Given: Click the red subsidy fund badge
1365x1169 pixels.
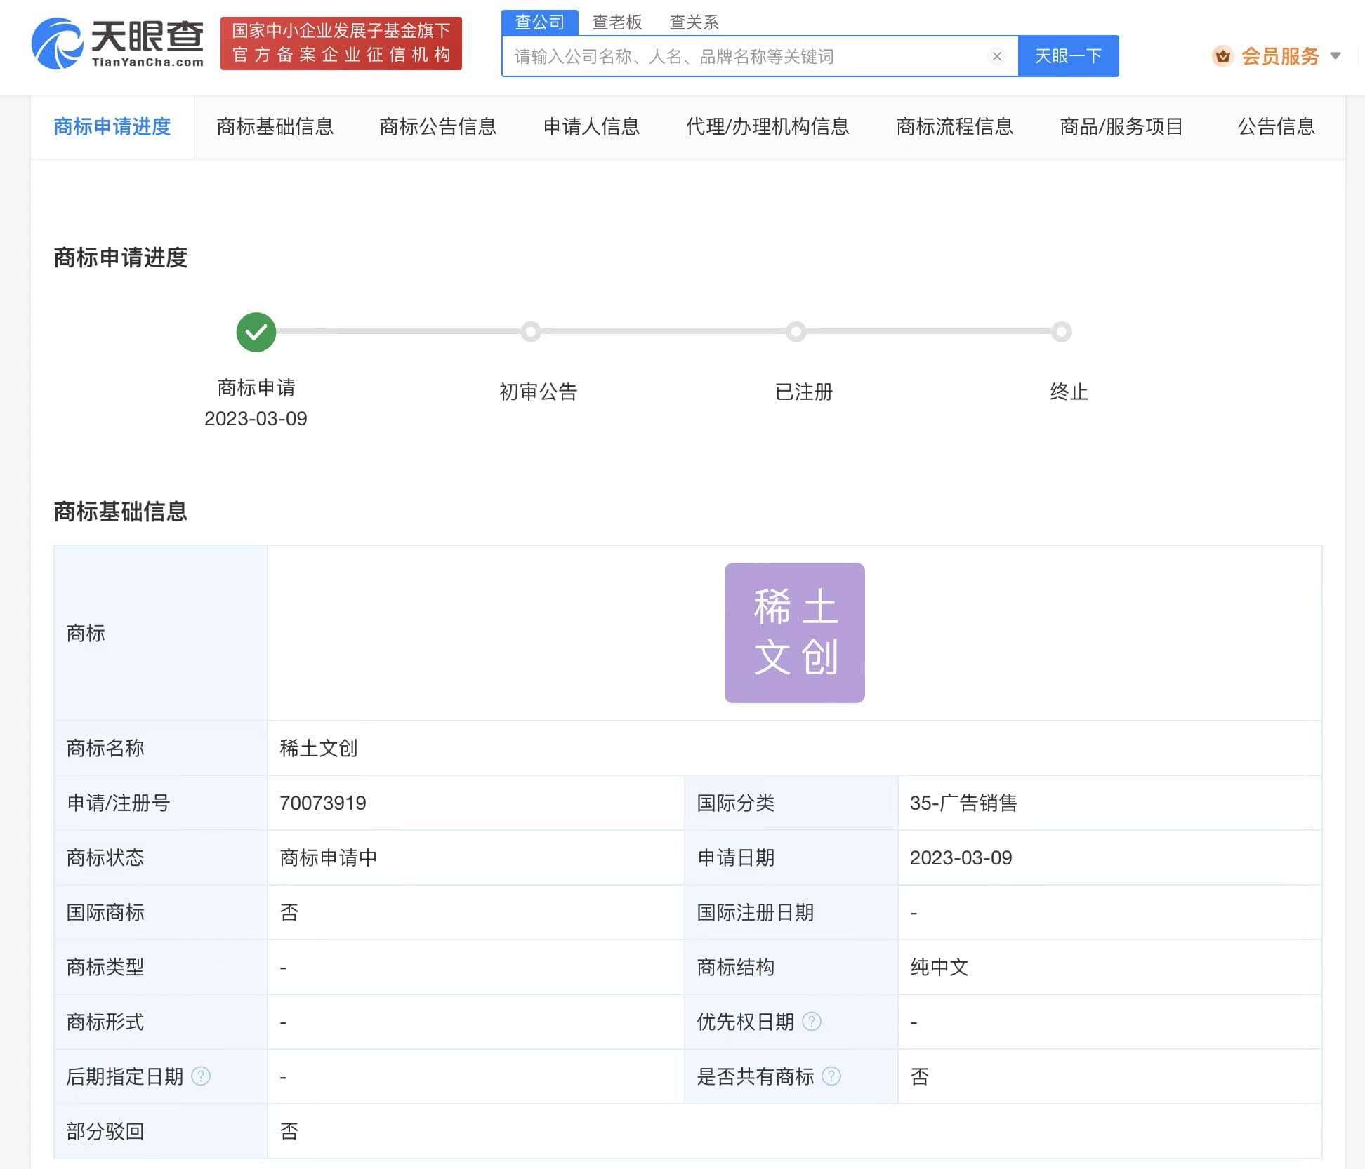Looking at the screenshot, I should click(x=341, y=43).
